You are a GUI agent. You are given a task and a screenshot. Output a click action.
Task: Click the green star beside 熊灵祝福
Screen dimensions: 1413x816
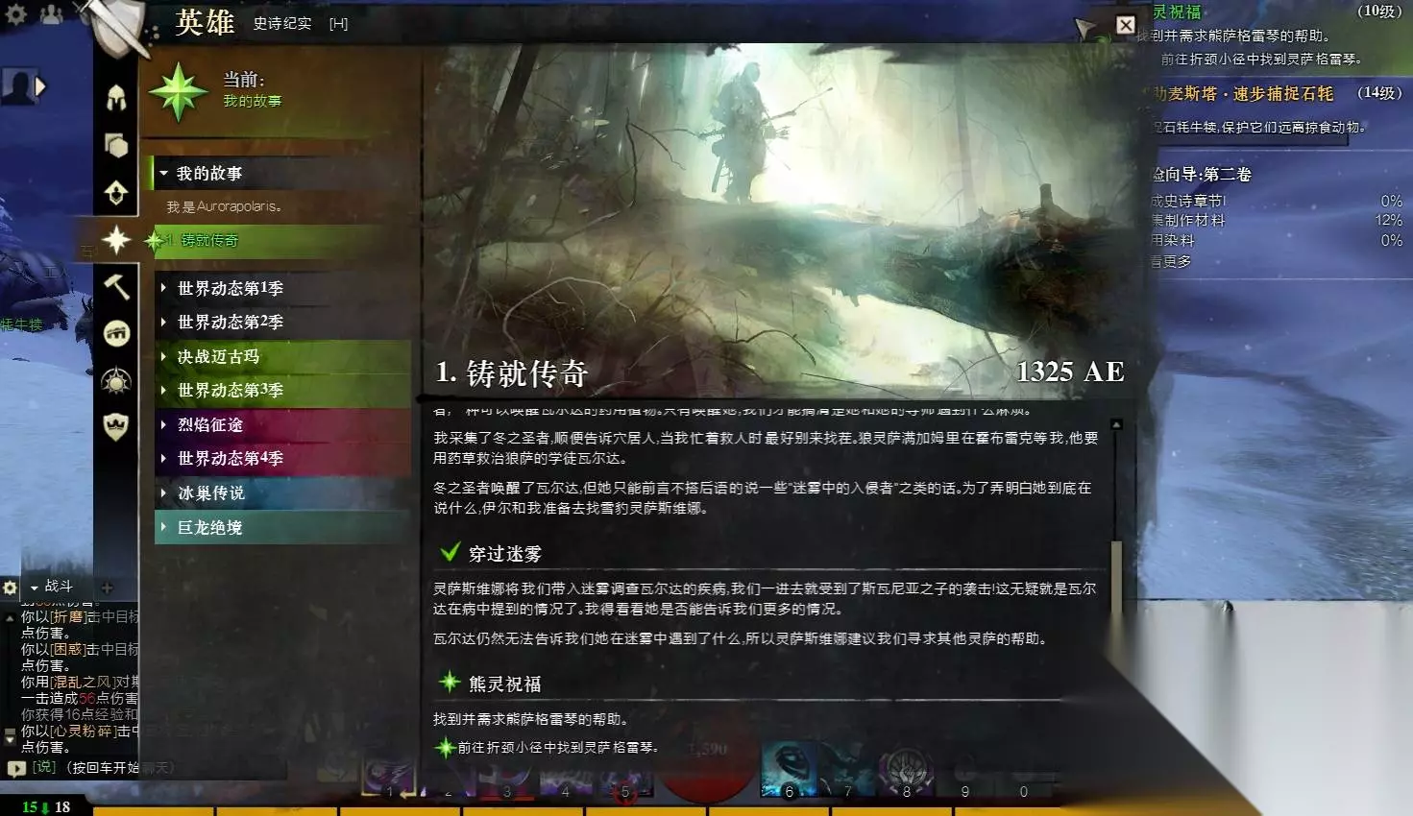(x=449, y=683)
